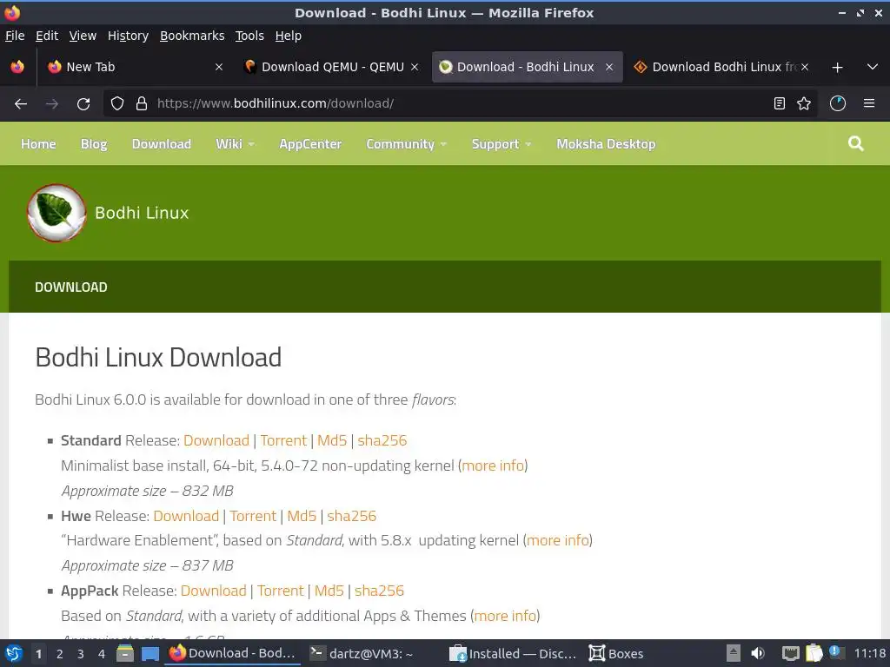This screenshot has height=667, width=890.
Task: List all tabs with chevron button
Action: (873, 67)
